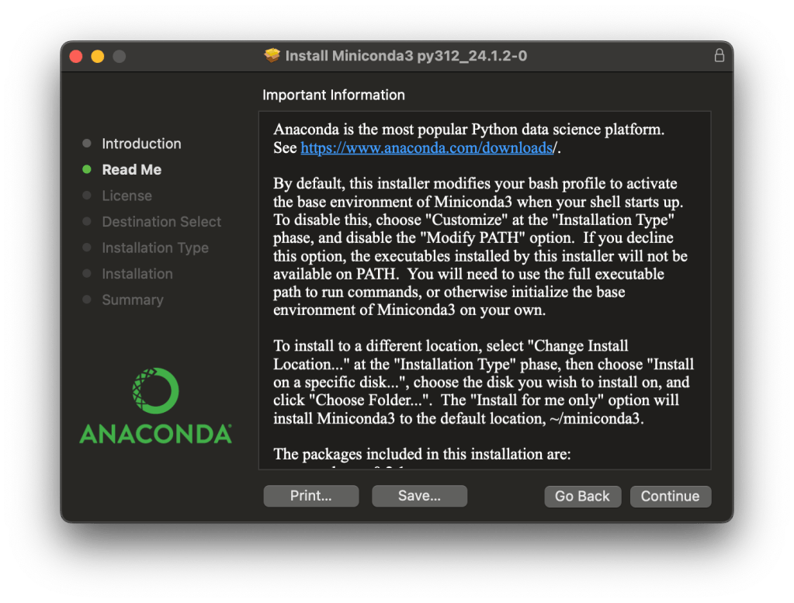Go Back to the previous installer step
Viewport: 794px width, 603px height.
[x=582, y=497]
